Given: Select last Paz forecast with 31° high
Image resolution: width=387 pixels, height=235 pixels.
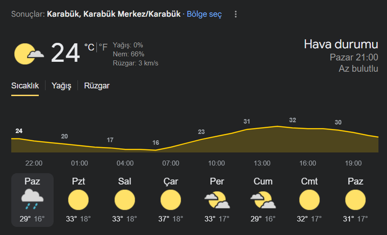Looking at the screenshot, I should (x=355, y=200).
